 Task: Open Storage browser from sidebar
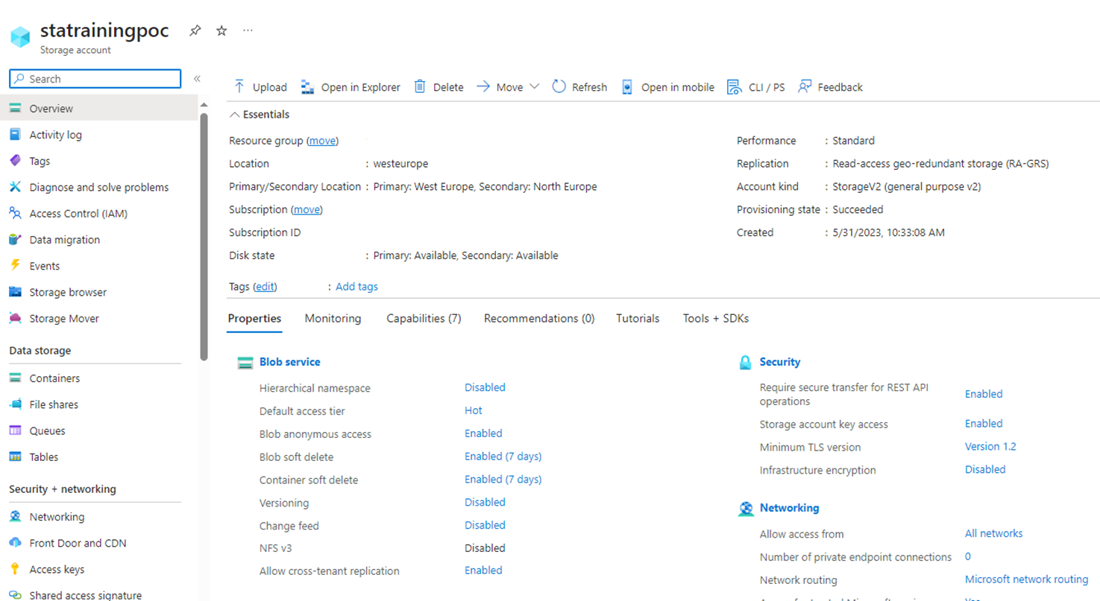pos(68,292)
